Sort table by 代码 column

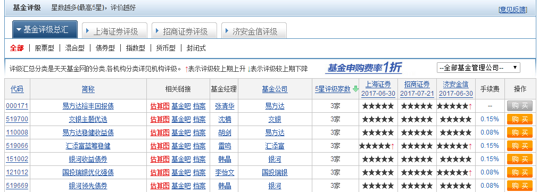pos(17,89)
